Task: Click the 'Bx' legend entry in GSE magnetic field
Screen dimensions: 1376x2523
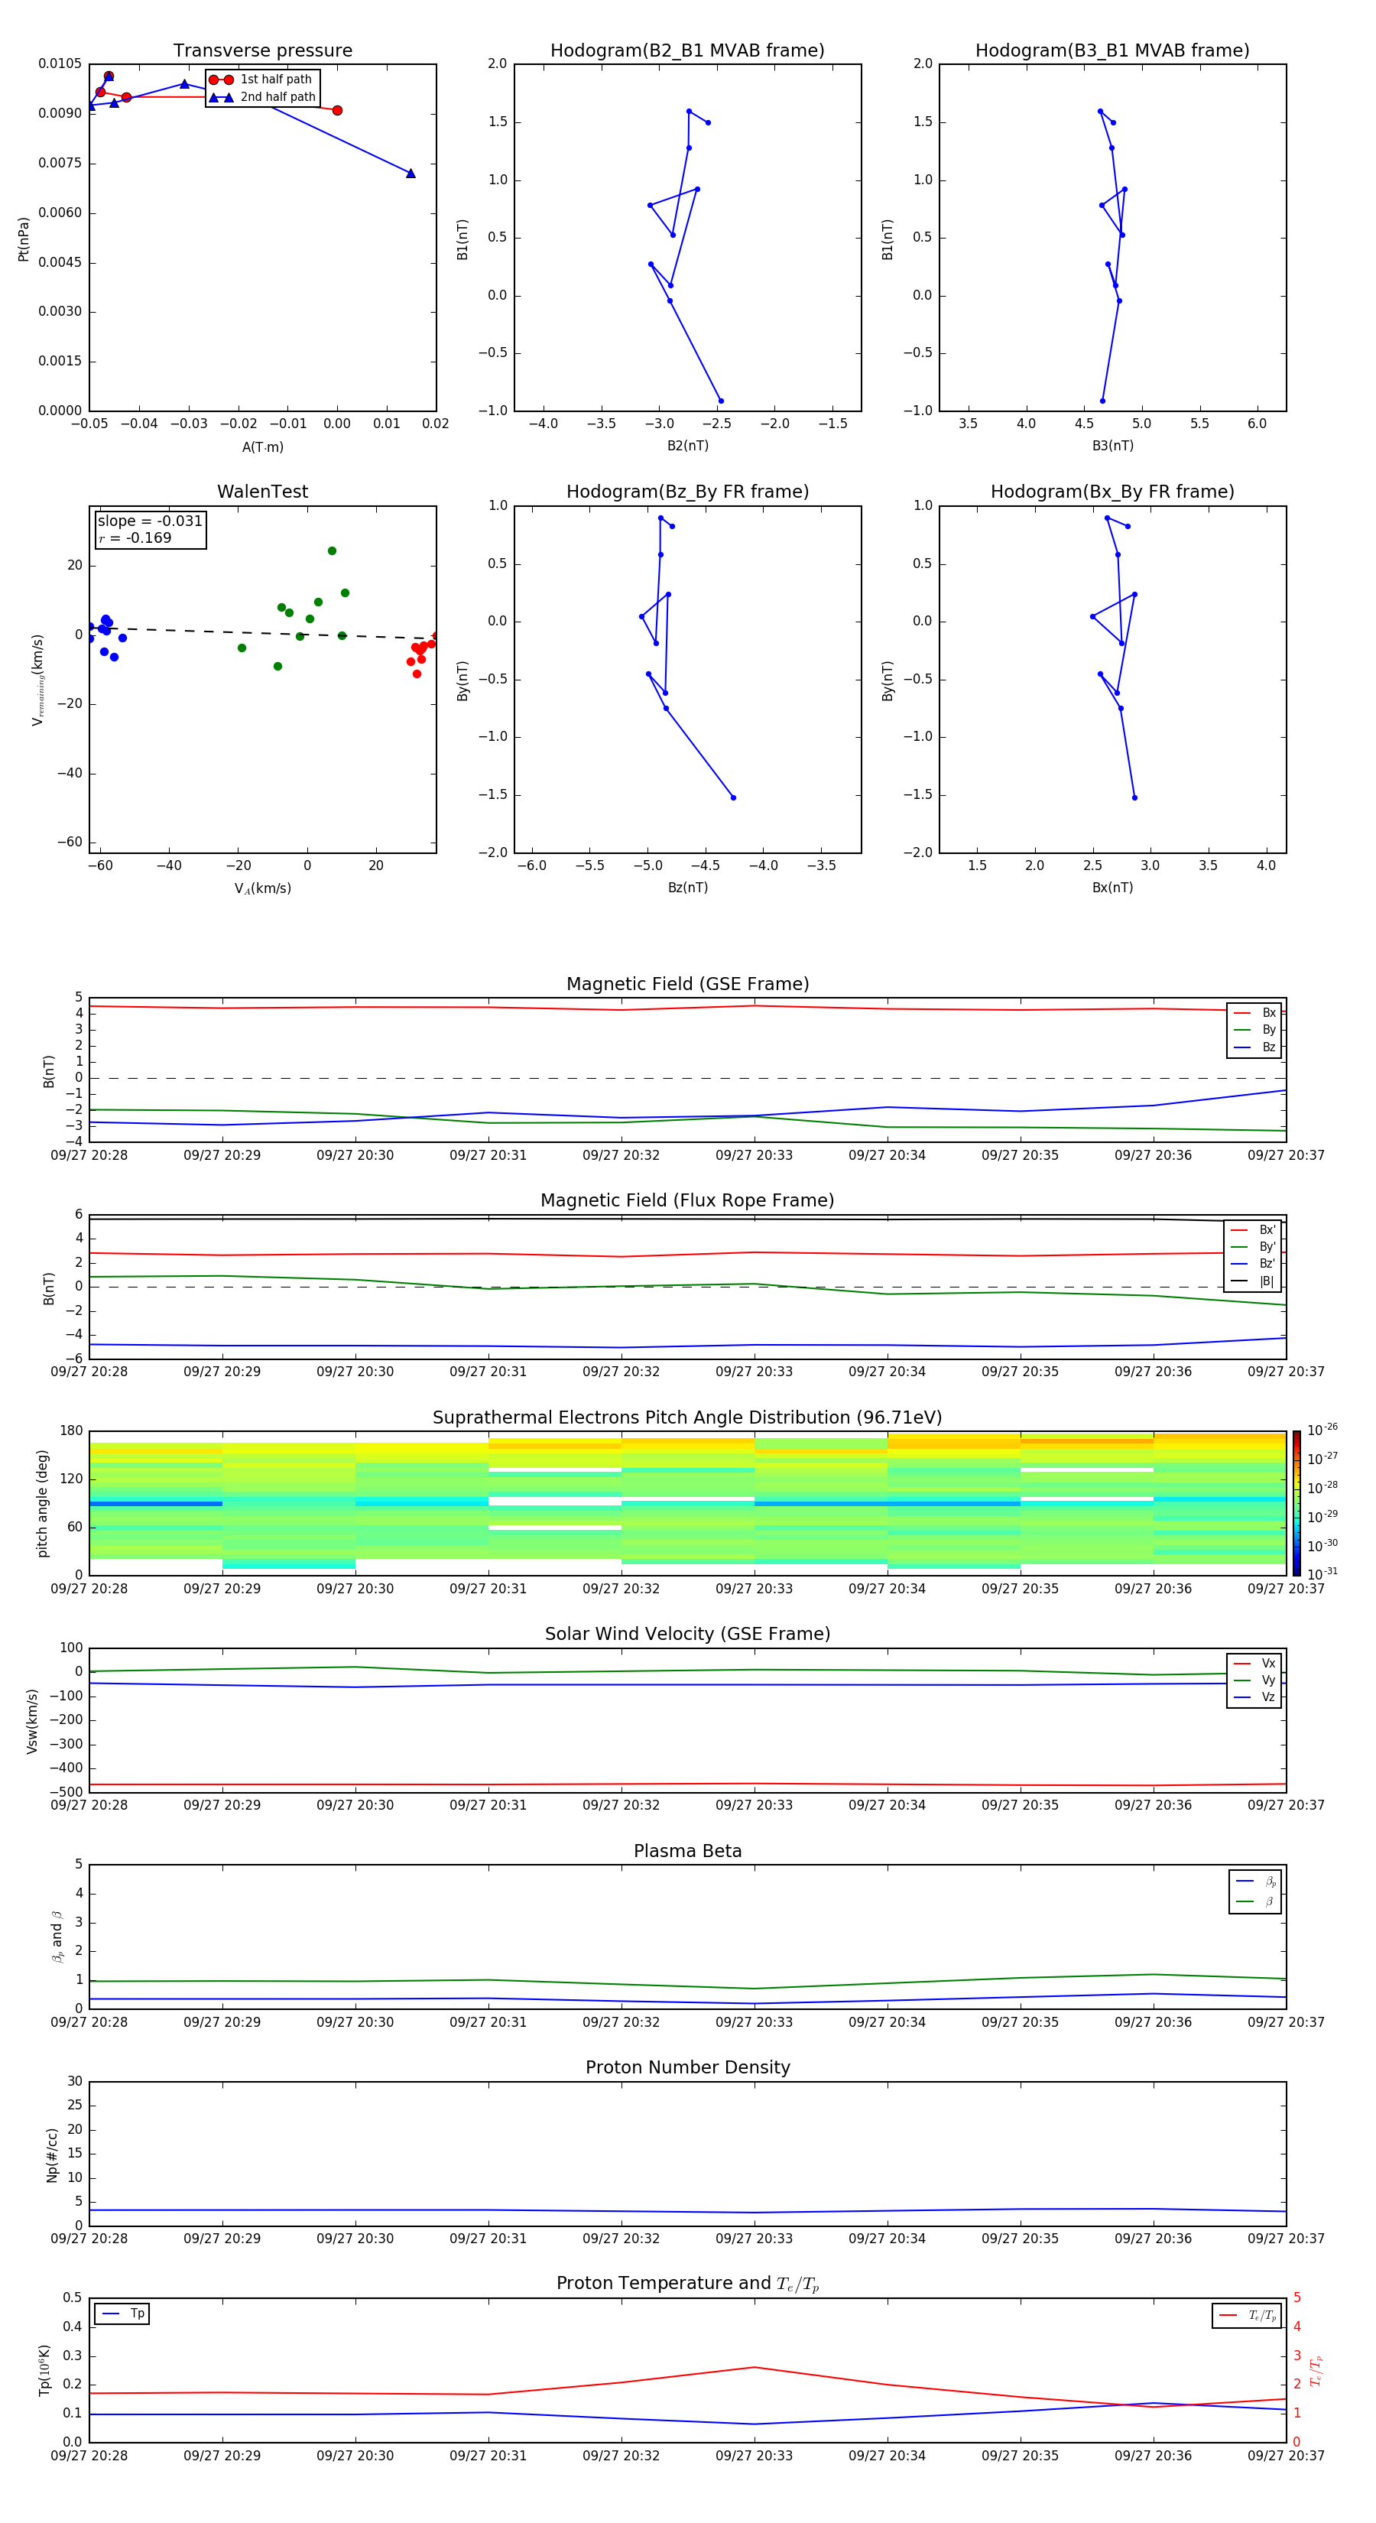Action: tap(1254, 1013)
